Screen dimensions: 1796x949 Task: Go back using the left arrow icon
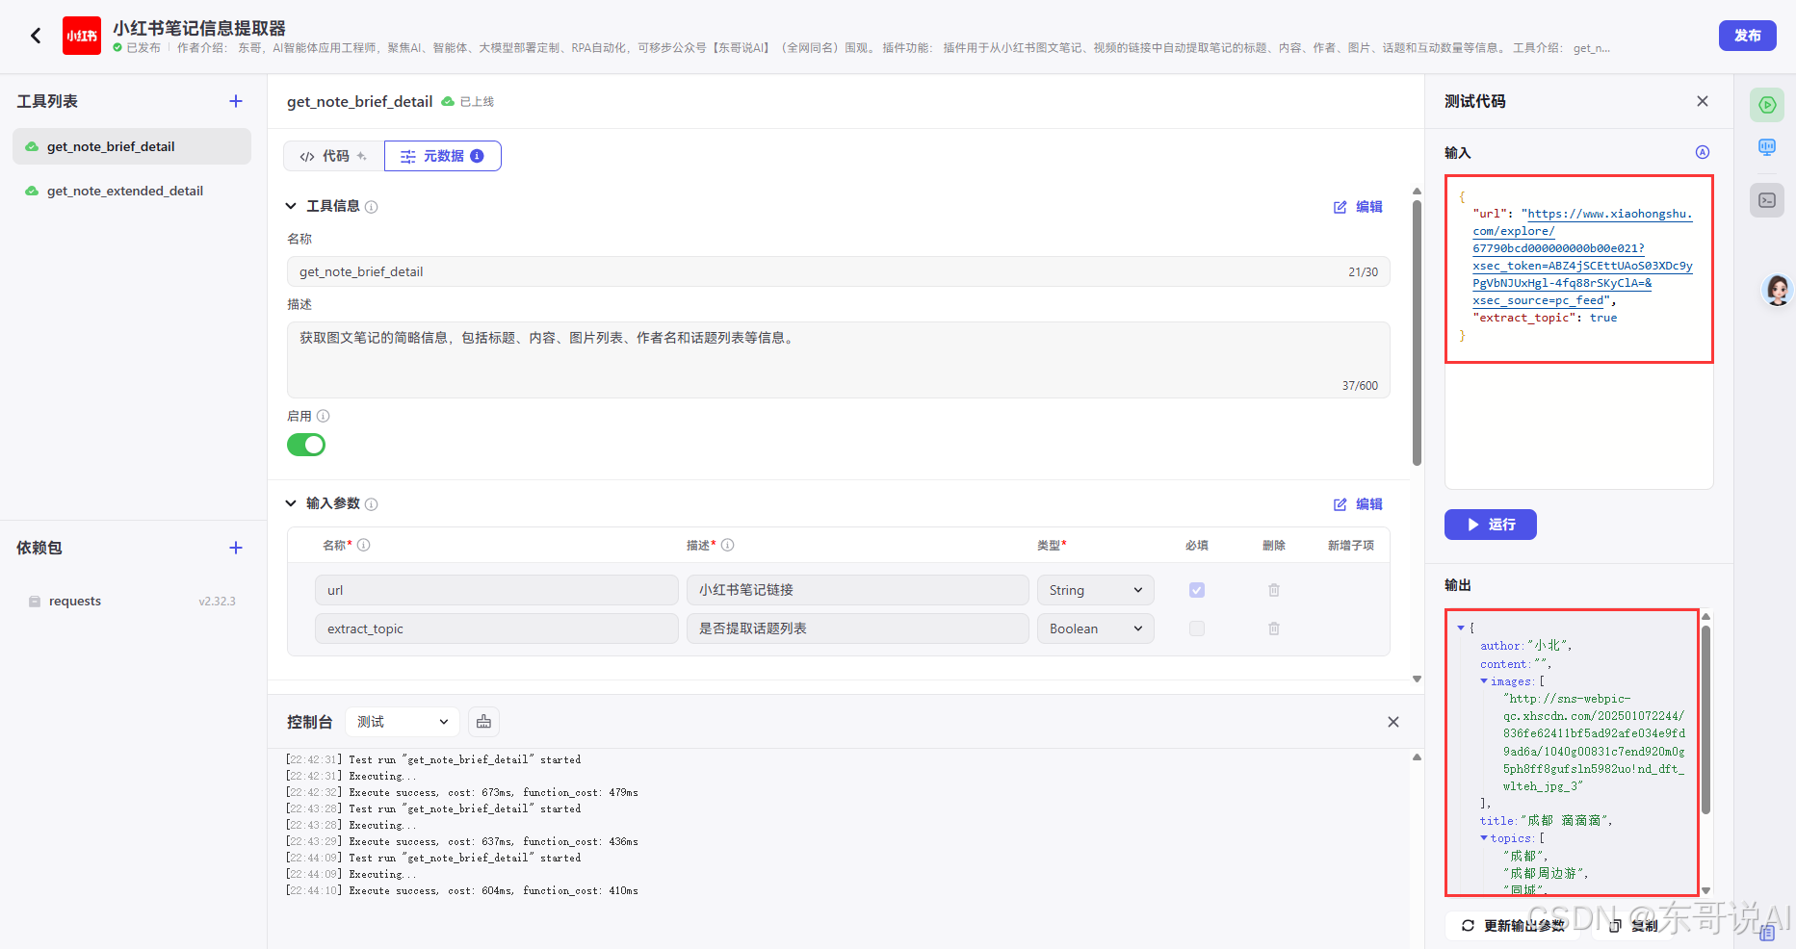point(36,36)
